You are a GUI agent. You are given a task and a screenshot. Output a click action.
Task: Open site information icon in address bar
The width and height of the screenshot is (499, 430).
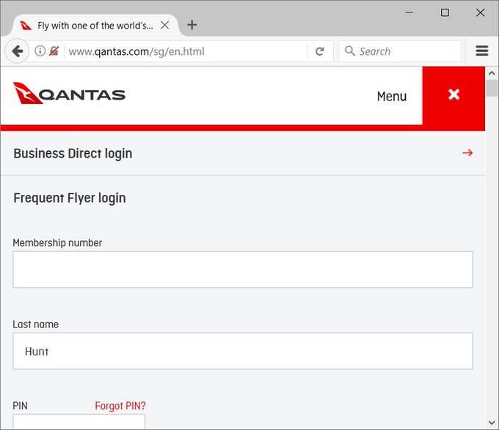click(40, 51)
